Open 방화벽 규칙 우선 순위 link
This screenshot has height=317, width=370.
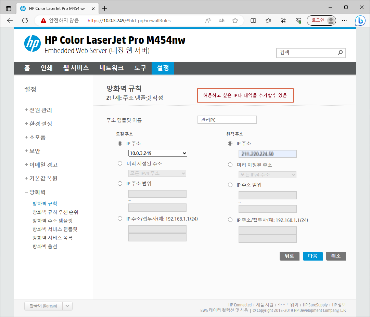[x=55, y=212]
